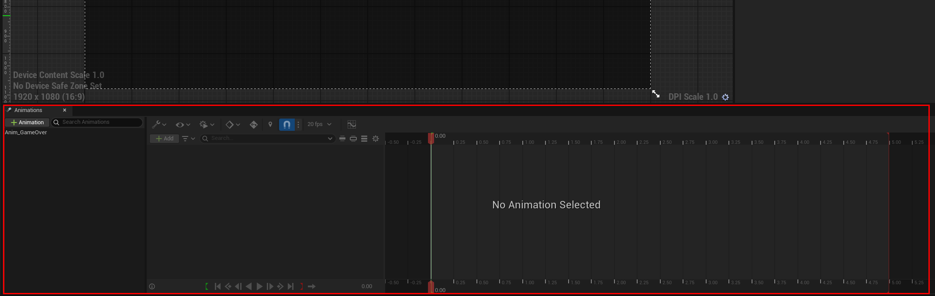This screenshot has width=935, height=296.
Task: Toggle the loop mode arrow button
Action: click(312, 286)
